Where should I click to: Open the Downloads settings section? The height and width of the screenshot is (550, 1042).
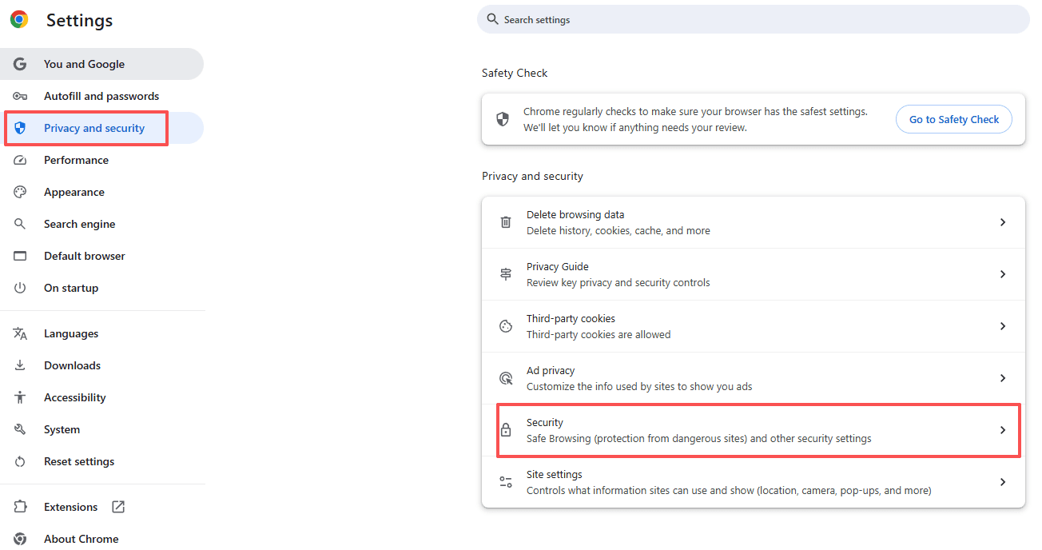click(101, 365)
